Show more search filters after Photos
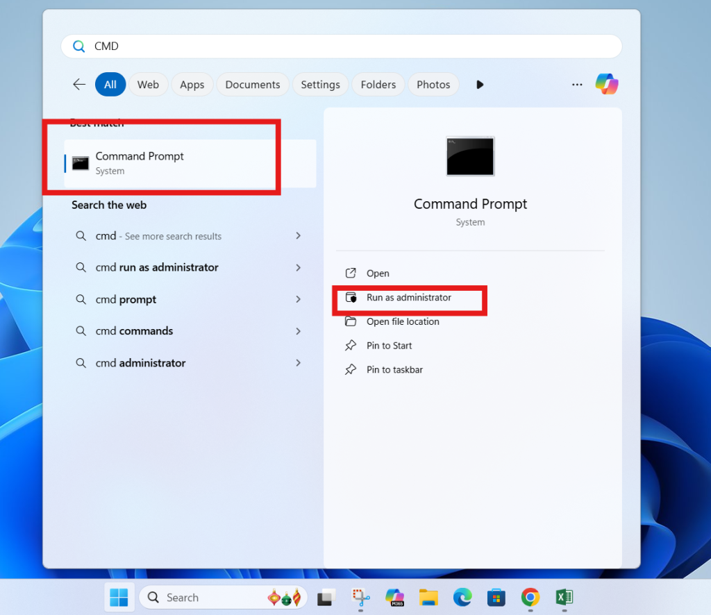The width and height of the screenshot is (711, 615). (x=480, y=84)
